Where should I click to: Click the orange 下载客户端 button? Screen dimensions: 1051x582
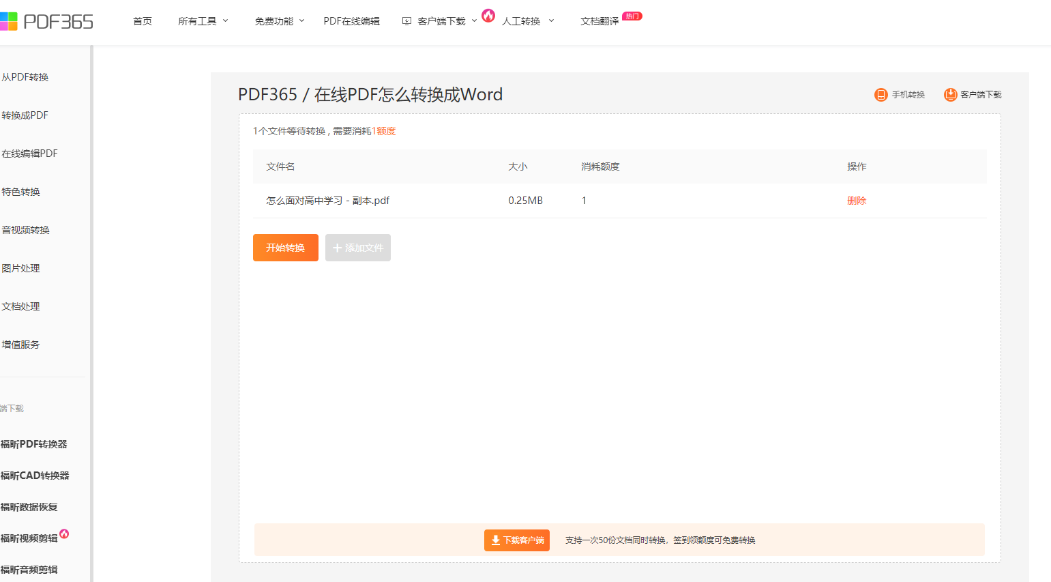pos(517,540)
